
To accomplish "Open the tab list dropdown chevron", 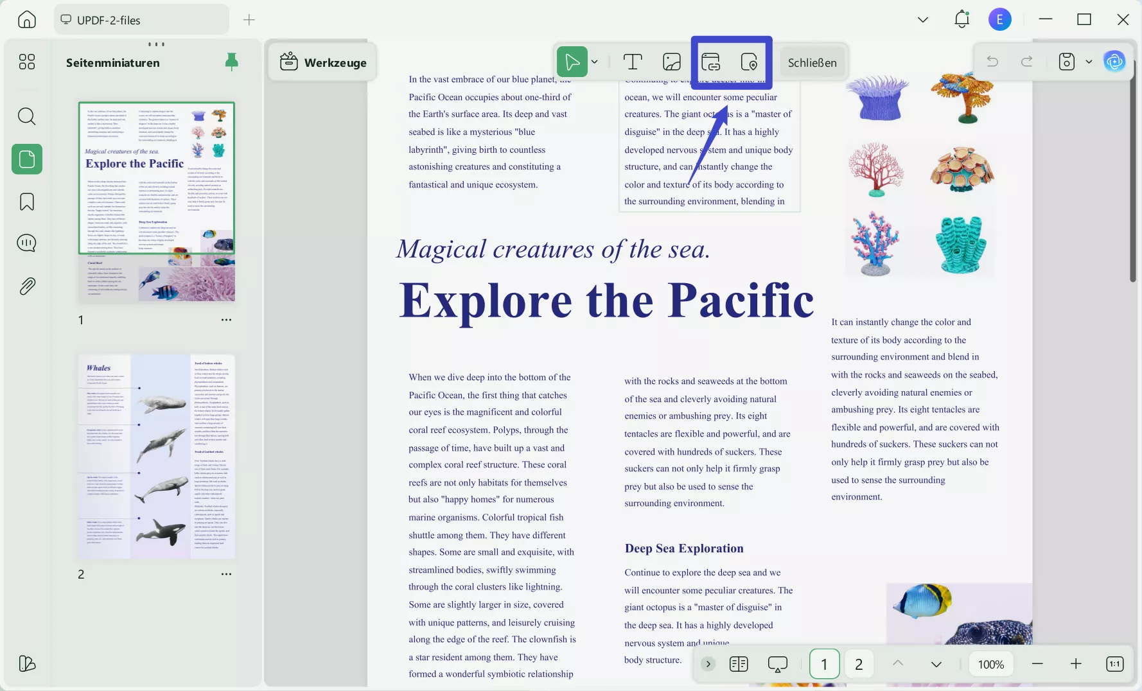I will (x=923, y=19).
